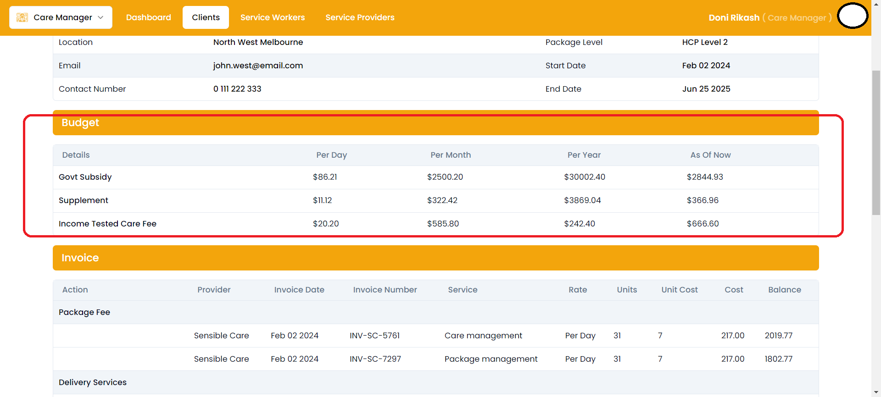Open the user profile avatar

[x=853, y=17]
